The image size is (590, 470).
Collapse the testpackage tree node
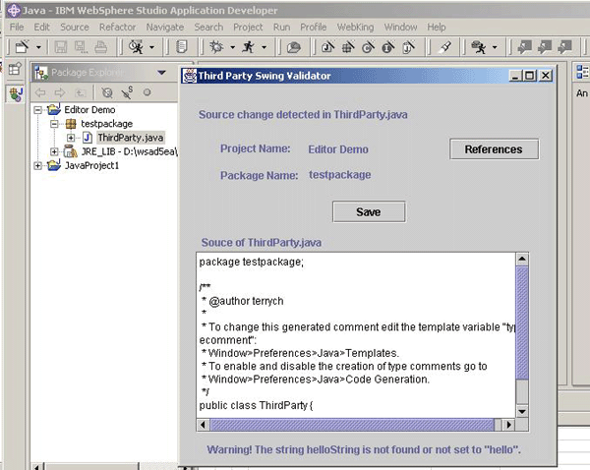coord(54,124)
